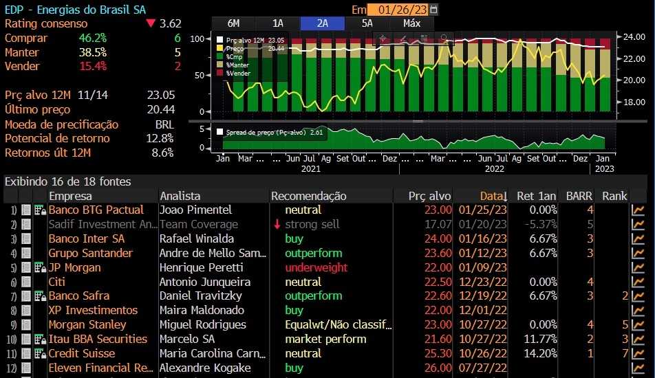Click analyst name Henrique Peretti

(202, 267)
